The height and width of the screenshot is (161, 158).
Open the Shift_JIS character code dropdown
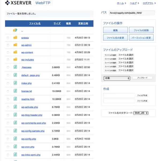[x=141, y=113]
